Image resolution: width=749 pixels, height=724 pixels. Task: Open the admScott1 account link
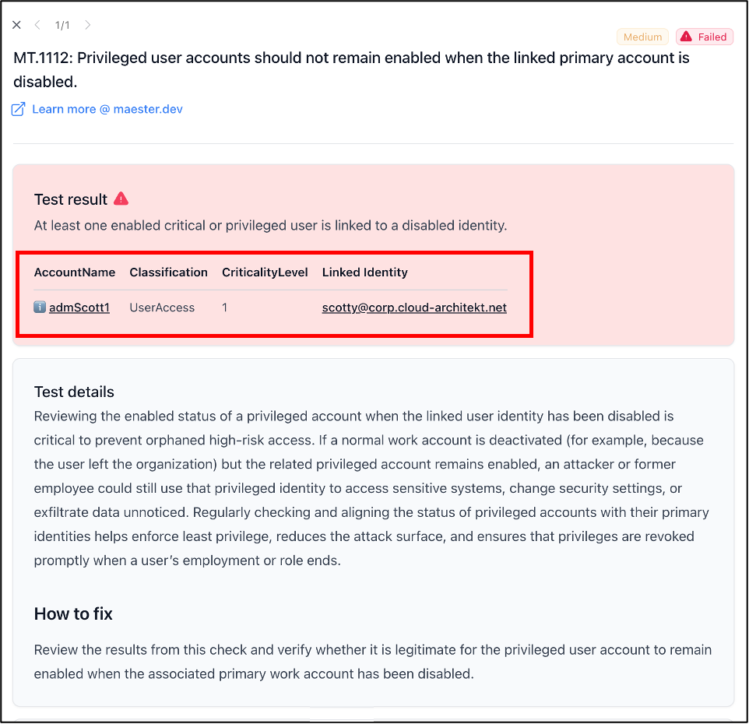coord(79,308)
